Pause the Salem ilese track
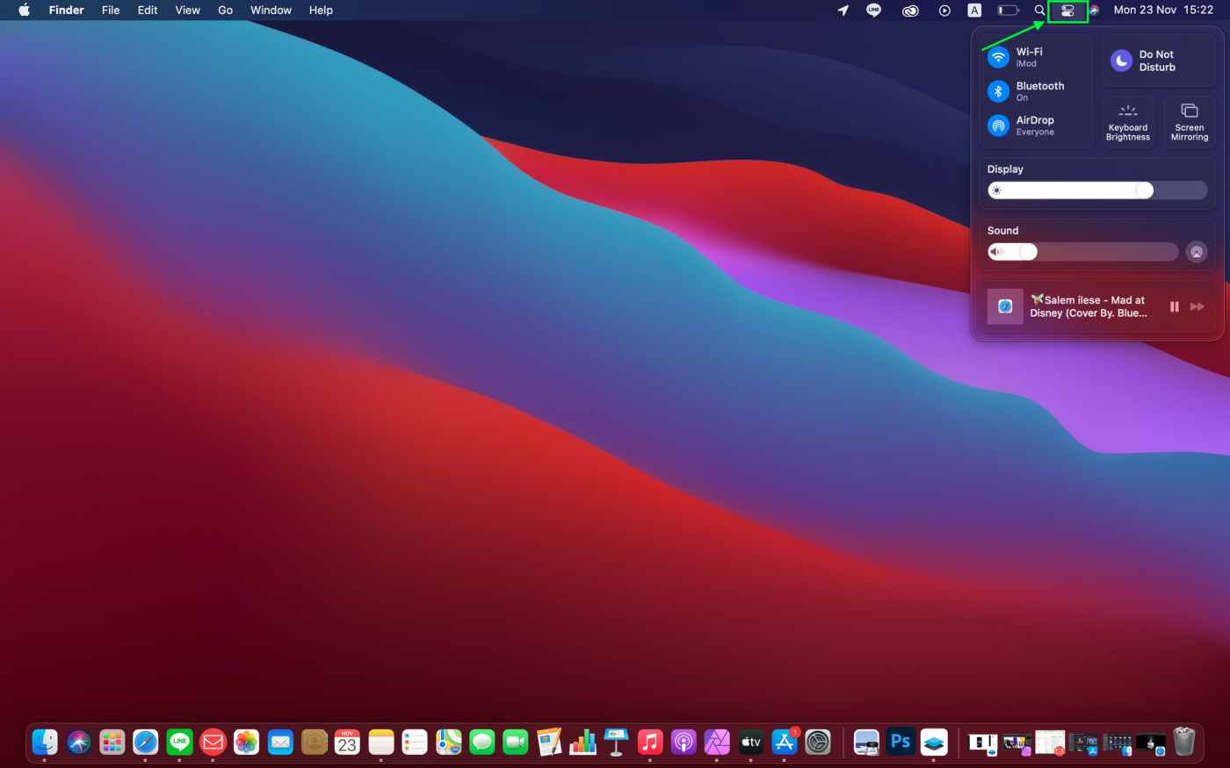The height and width of the screenshot is (768, 1230). [1175, 306]
